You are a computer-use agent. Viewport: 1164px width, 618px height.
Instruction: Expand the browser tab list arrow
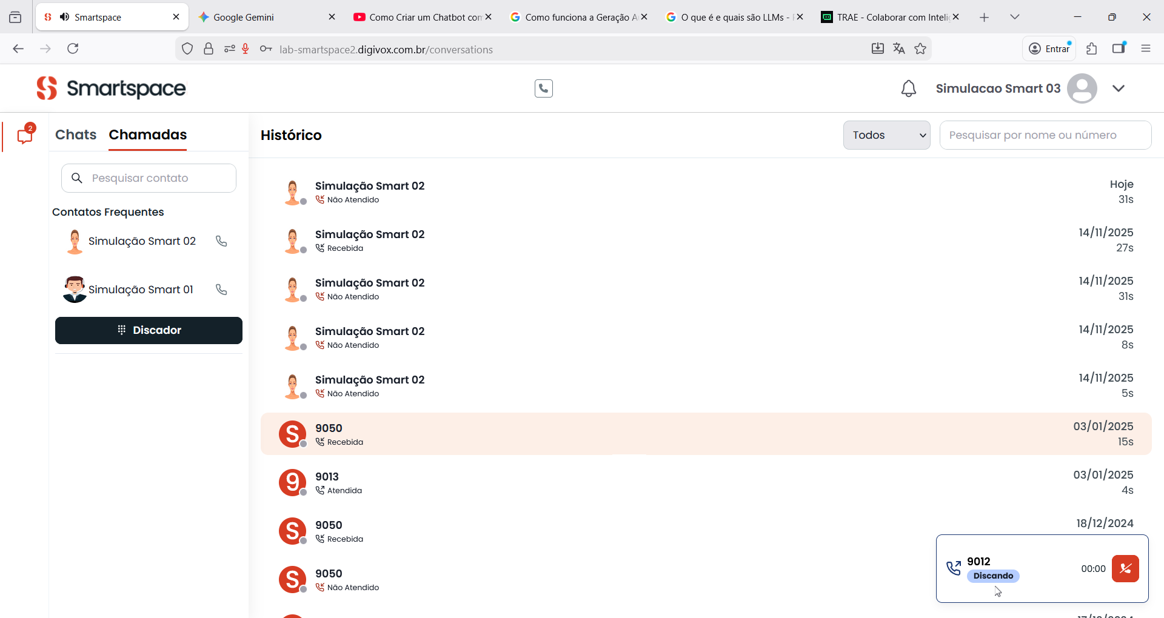pos(1014,17)
